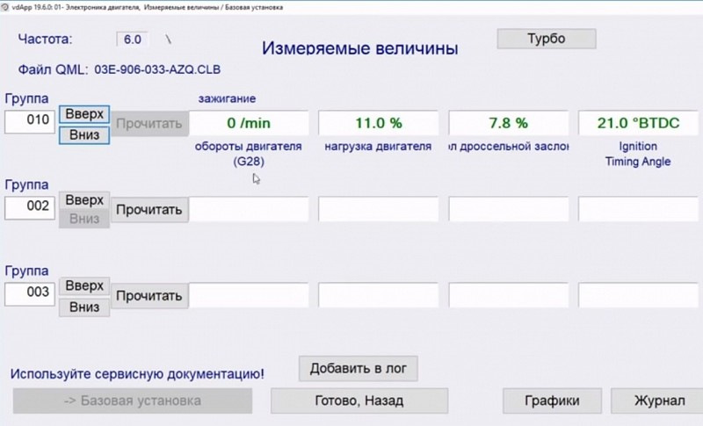Select the group 002 number field
Screen dimensions: 703x426
coord(30,208)
